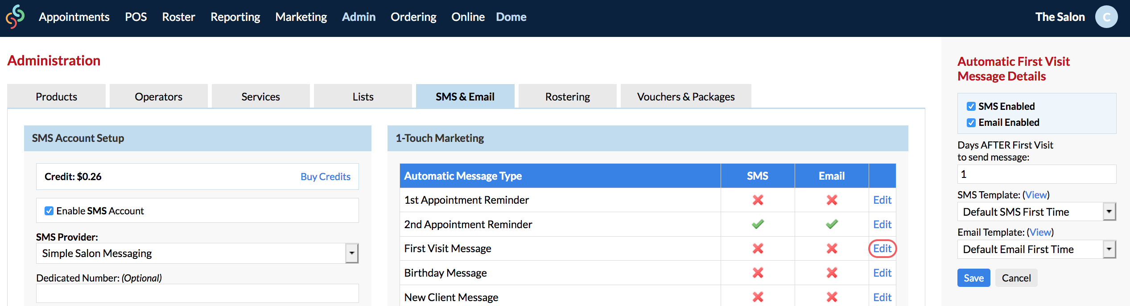Viewport: 1130px width, 306px height.
Task: Click green check Email icon for 2nd Appointment Reminder
Action: tap(831, 224)
